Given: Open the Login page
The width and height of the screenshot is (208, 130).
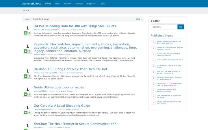Looking at the screenshot, I should coord(102,3).
